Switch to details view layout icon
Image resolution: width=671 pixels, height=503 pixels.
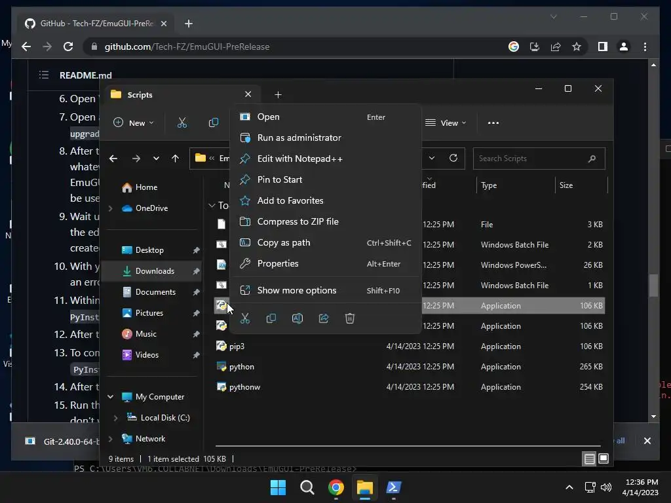point(589,459)
